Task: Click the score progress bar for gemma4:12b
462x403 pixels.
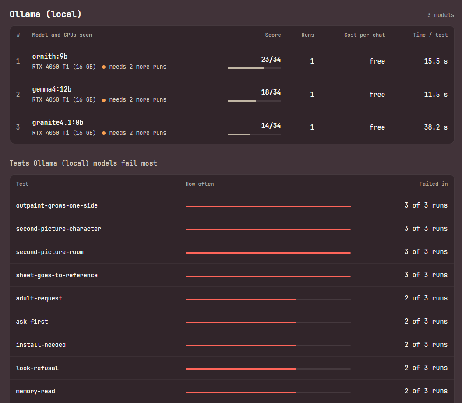Action: point(254,101)
